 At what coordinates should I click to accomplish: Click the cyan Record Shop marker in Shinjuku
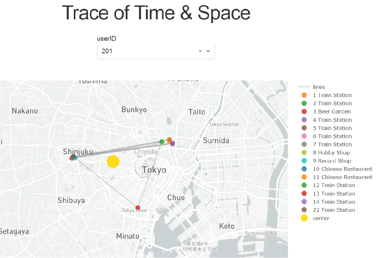click(77, 158)
